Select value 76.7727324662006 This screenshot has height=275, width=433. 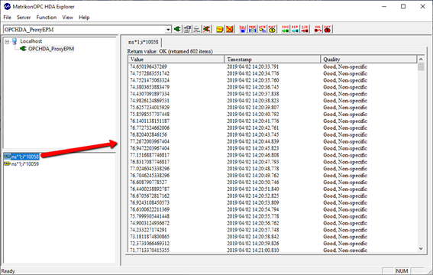click(150, 128)
